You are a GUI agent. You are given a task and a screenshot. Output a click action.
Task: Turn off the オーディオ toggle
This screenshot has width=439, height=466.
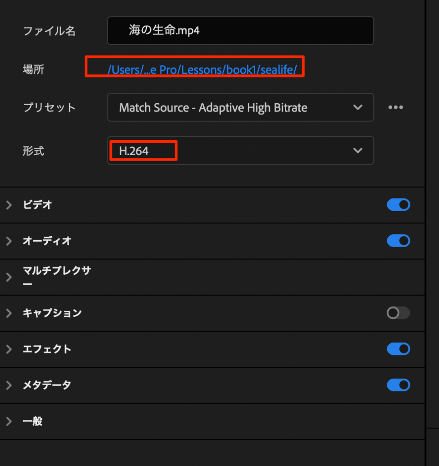point(398,241)
